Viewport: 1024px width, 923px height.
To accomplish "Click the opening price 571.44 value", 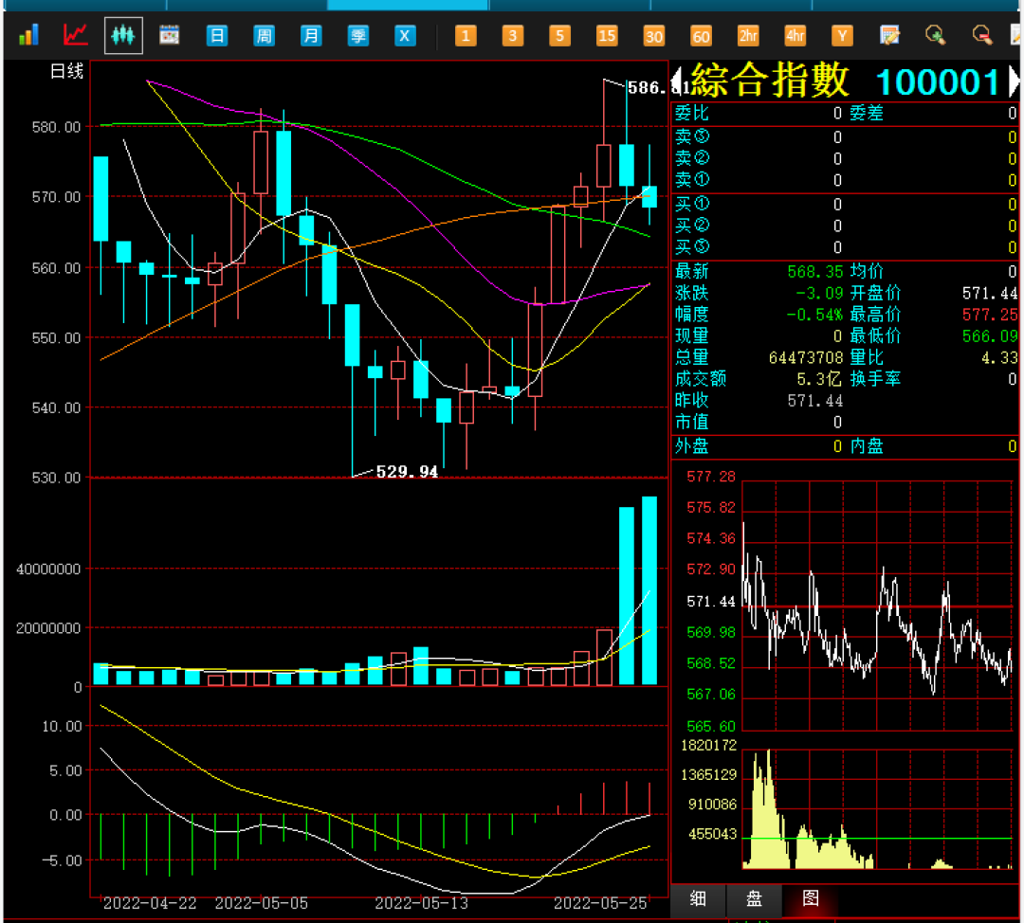I will pyautogui.click(x=989, y=293).
